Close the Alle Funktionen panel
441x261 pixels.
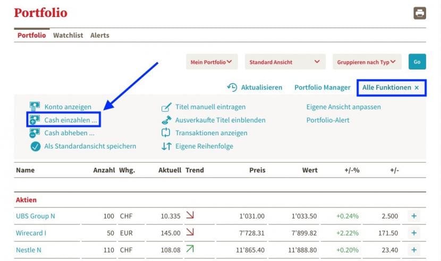click(417, 88)
